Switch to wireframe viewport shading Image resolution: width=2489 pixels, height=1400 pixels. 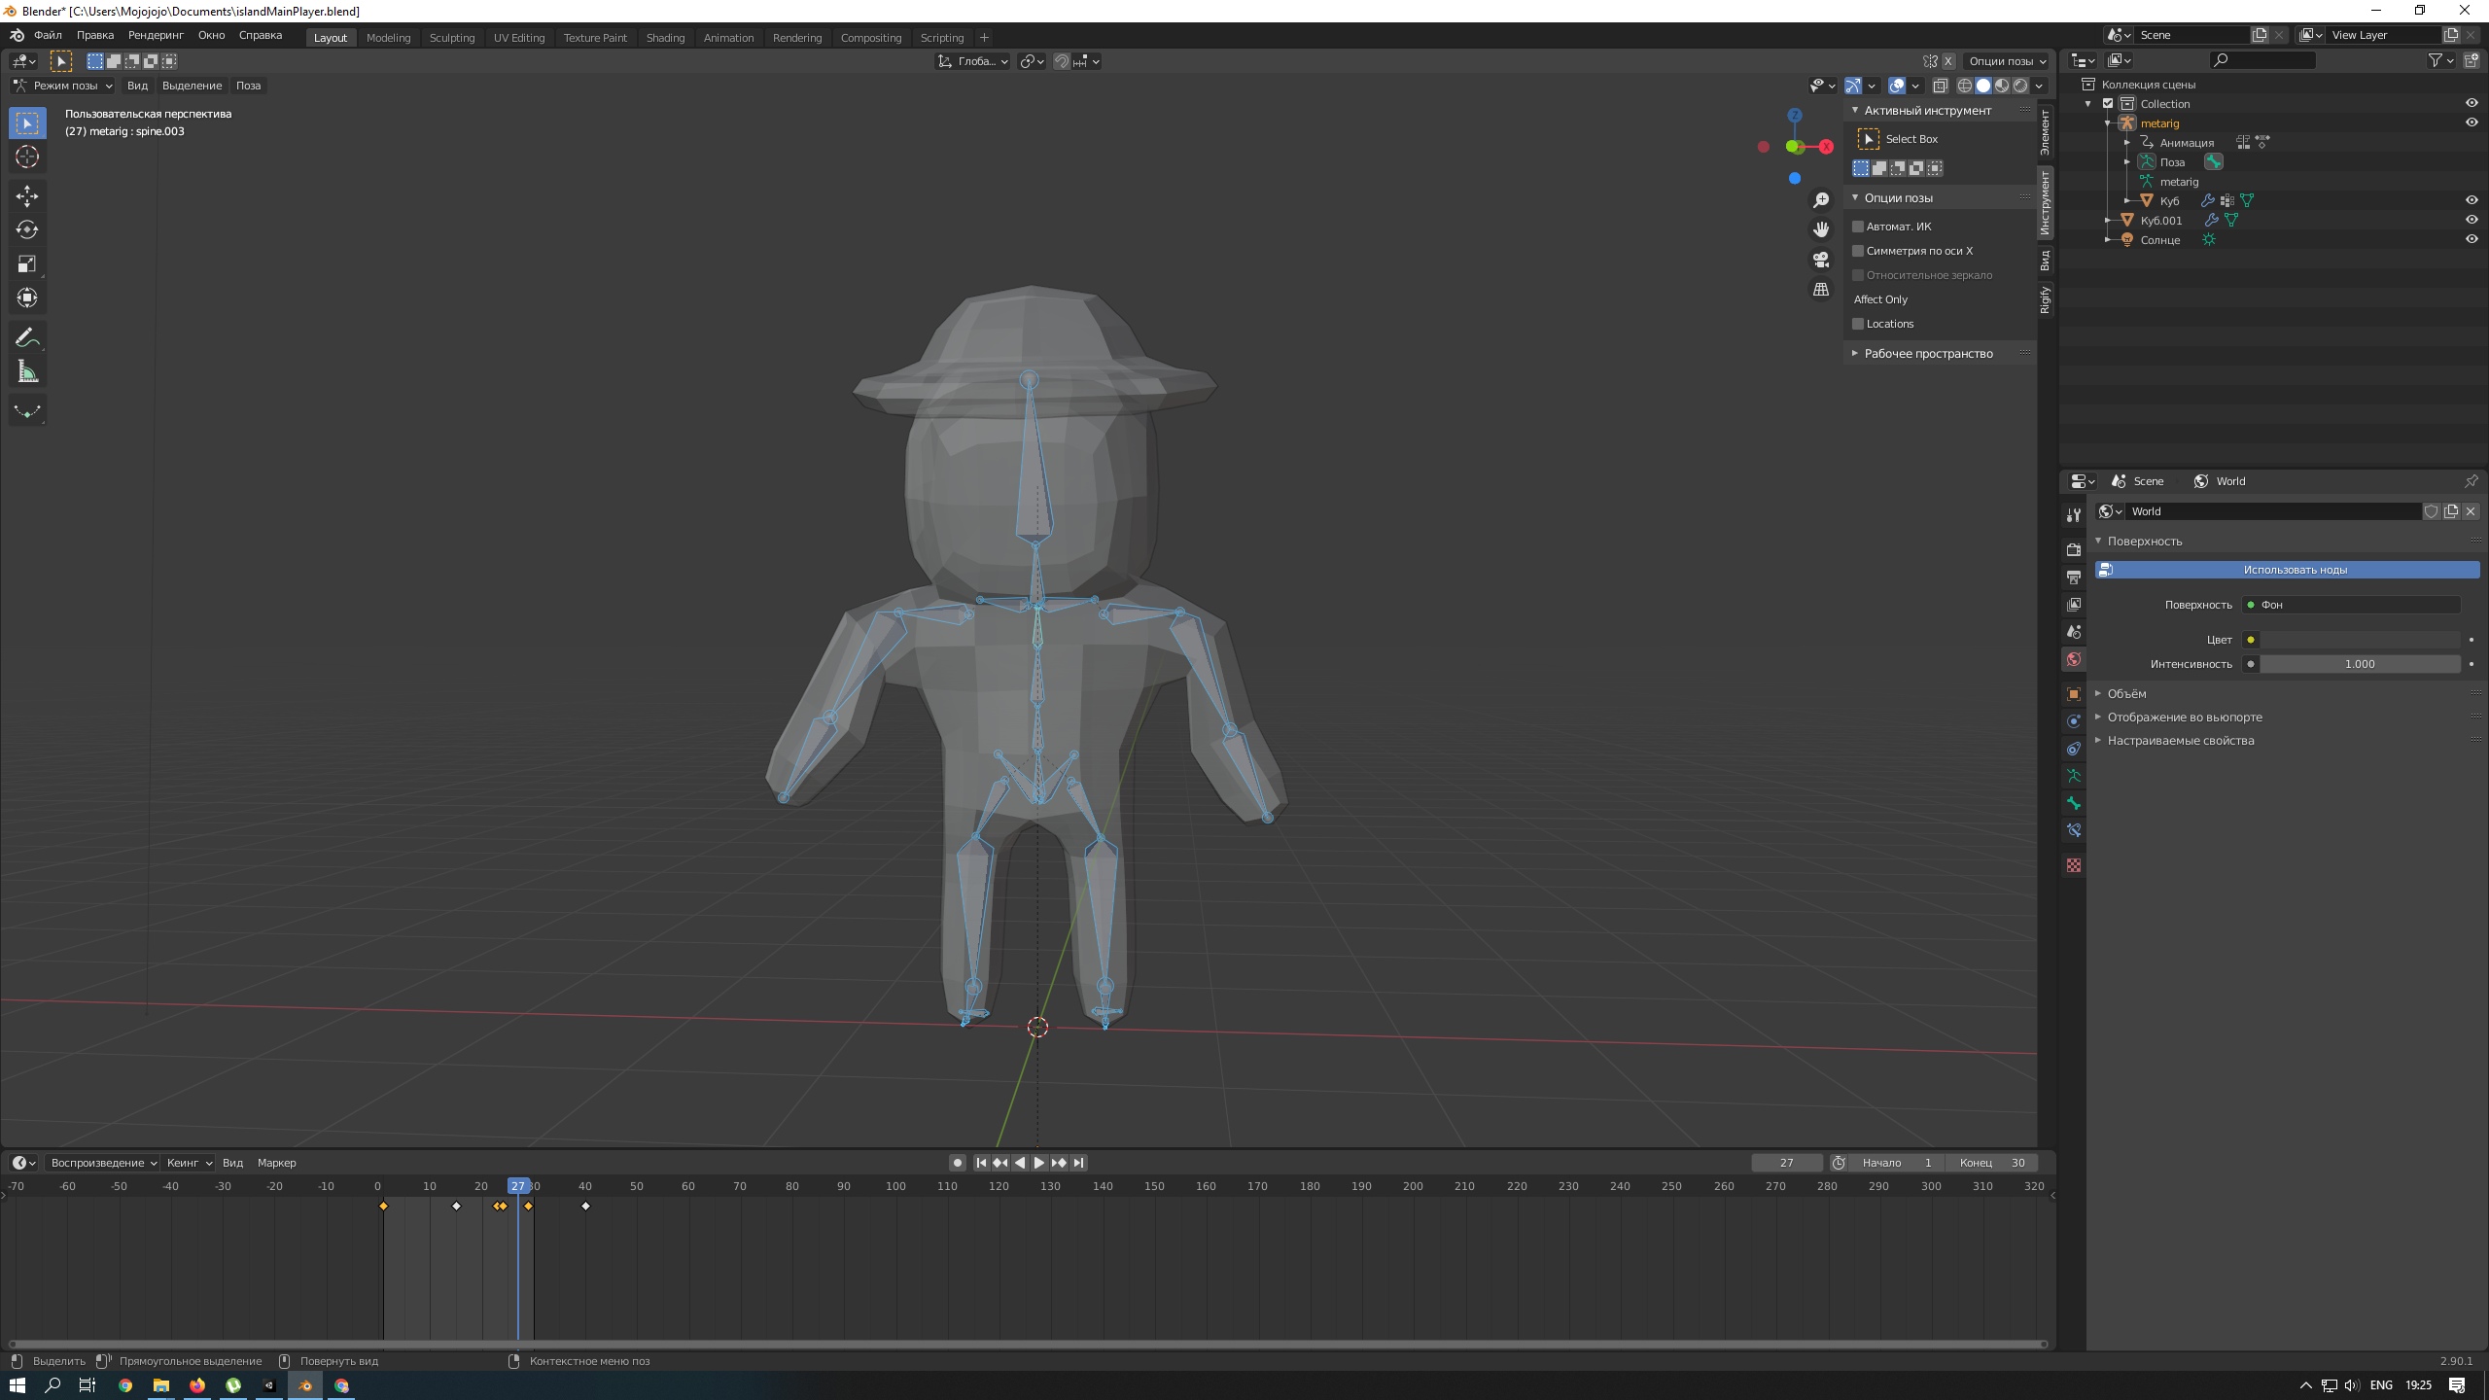[1965, 86]
